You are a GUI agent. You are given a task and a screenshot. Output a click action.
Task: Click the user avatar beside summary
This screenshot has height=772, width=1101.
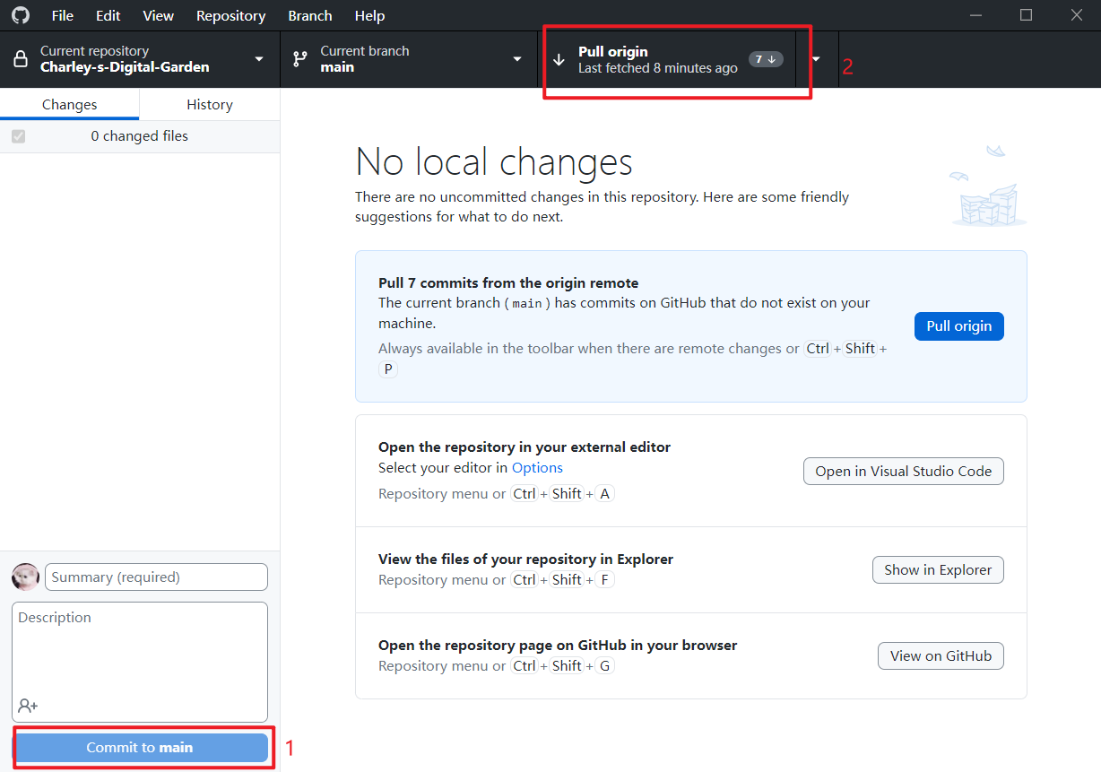point(25,577)
